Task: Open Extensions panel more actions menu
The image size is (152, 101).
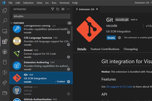Action: click(68, 9)
